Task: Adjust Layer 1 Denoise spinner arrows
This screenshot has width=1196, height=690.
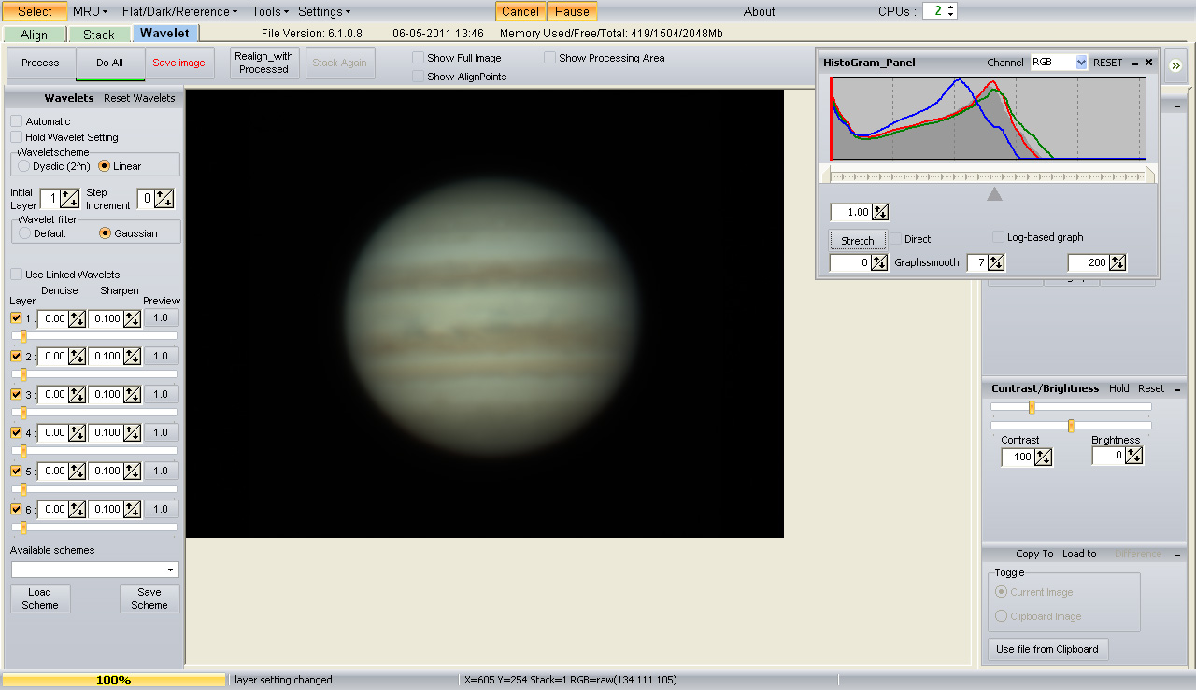Action: [x=77, y=318]
